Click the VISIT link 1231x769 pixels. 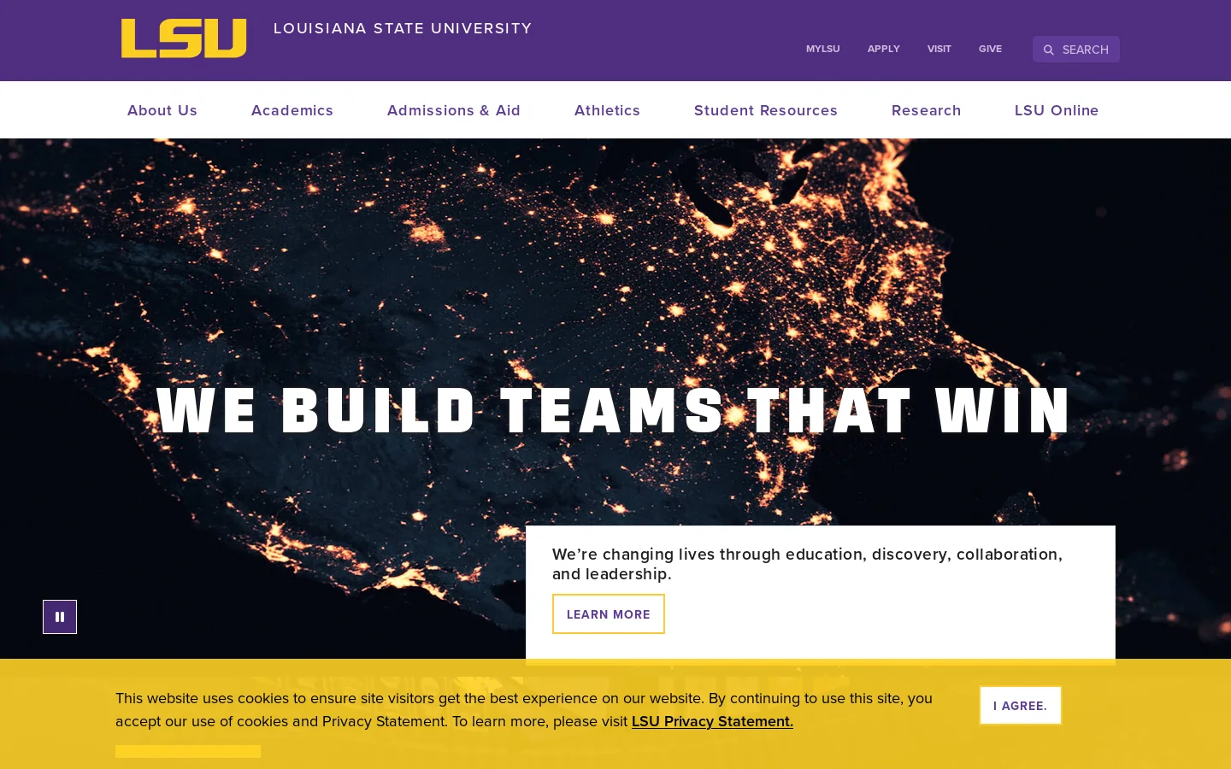(939, 49)
